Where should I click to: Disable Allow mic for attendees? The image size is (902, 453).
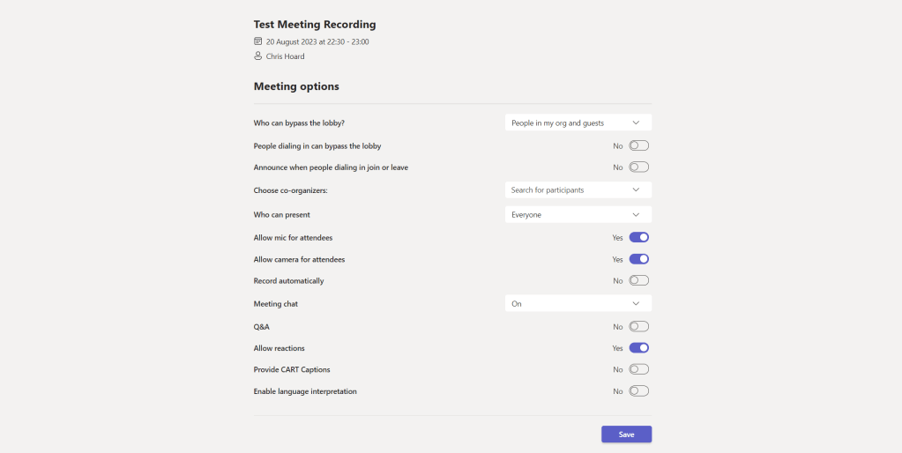point(638,238)
